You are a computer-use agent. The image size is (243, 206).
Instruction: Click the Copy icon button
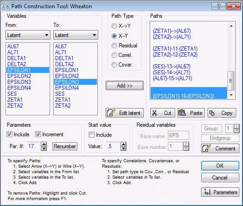[x=222, y=113]
